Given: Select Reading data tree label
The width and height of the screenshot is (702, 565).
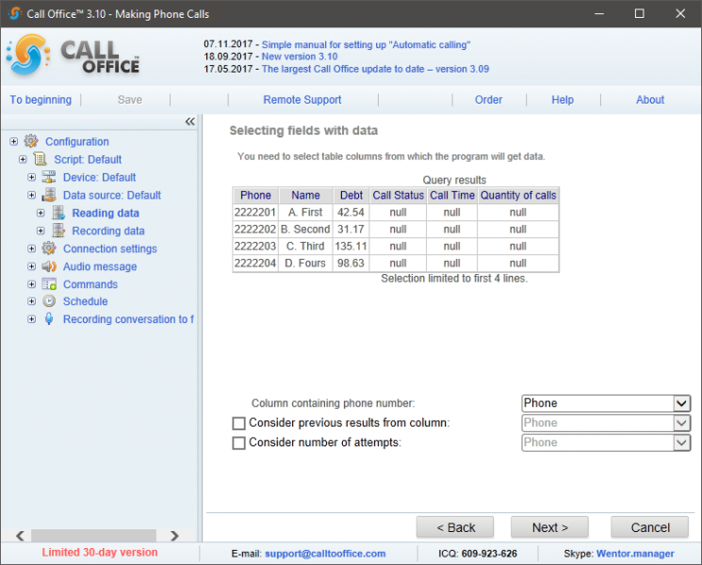Looking at the screenshot, I should 106,213.
